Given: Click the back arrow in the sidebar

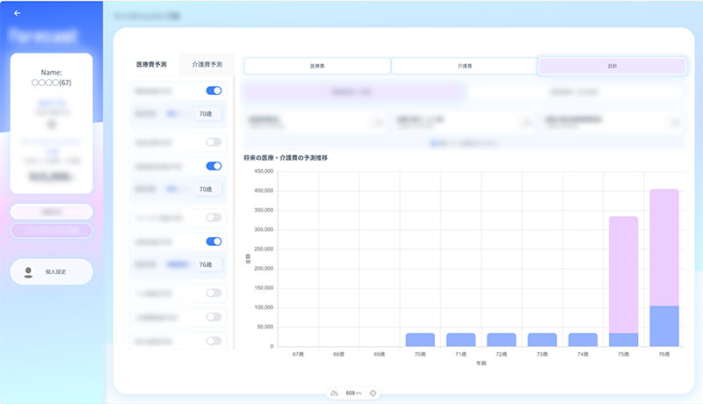Looking at the screenshot, I should pyautogui.click(x=17, y=13).
